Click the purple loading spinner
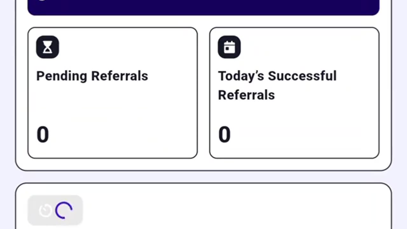Image resolution: width=407 pixels, height=229 pixels. 64,211
